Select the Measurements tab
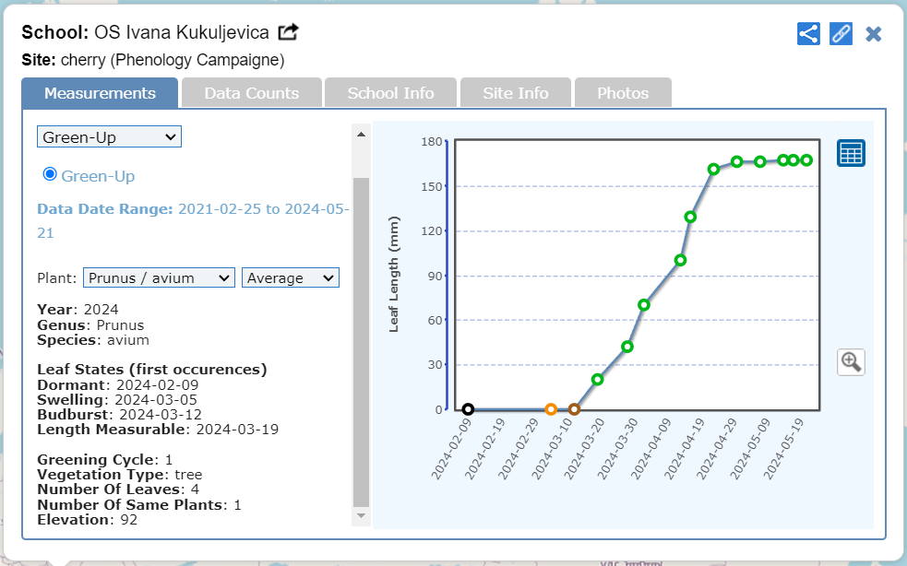 100,93
